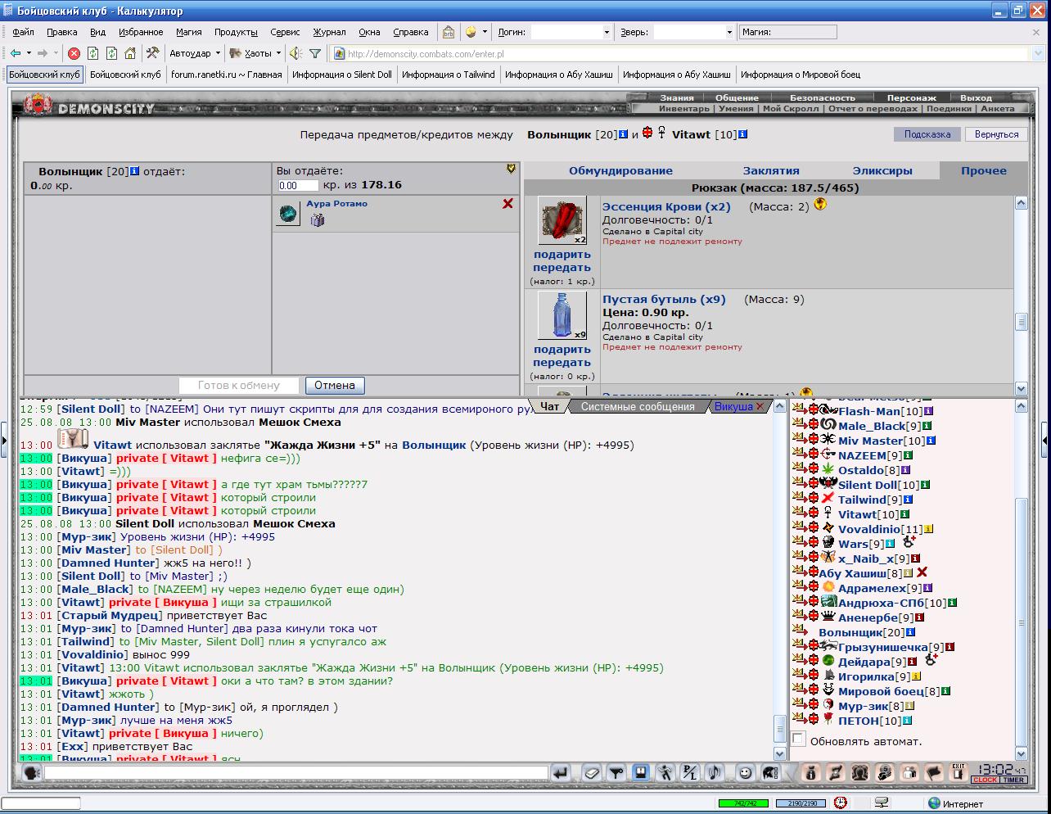The image size is (1051, 814).
Task: Toggle the Обновлять автомат. checkbox
Action: (799, 739)
